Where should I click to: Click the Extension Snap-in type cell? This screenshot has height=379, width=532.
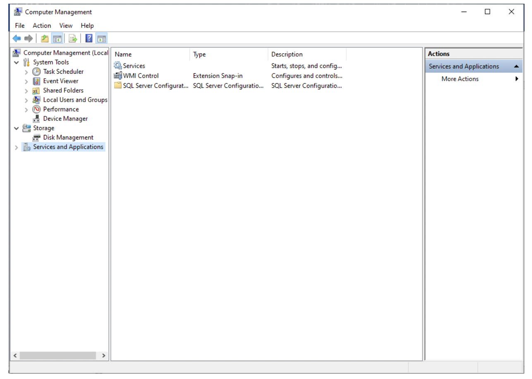point(218,76)
